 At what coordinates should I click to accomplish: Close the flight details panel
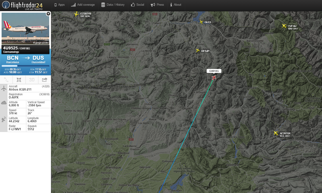pyautogui.click(x=48, y=14)
